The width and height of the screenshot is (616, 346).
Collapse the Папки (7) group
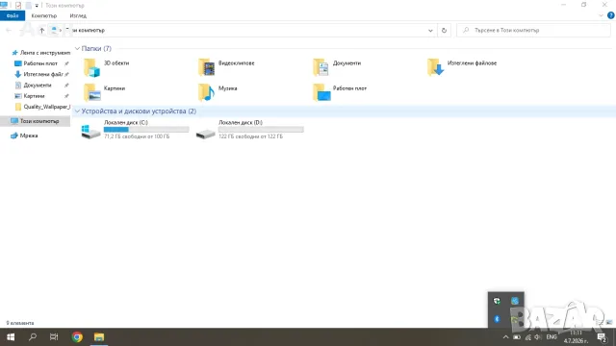[x=77, y=49]
